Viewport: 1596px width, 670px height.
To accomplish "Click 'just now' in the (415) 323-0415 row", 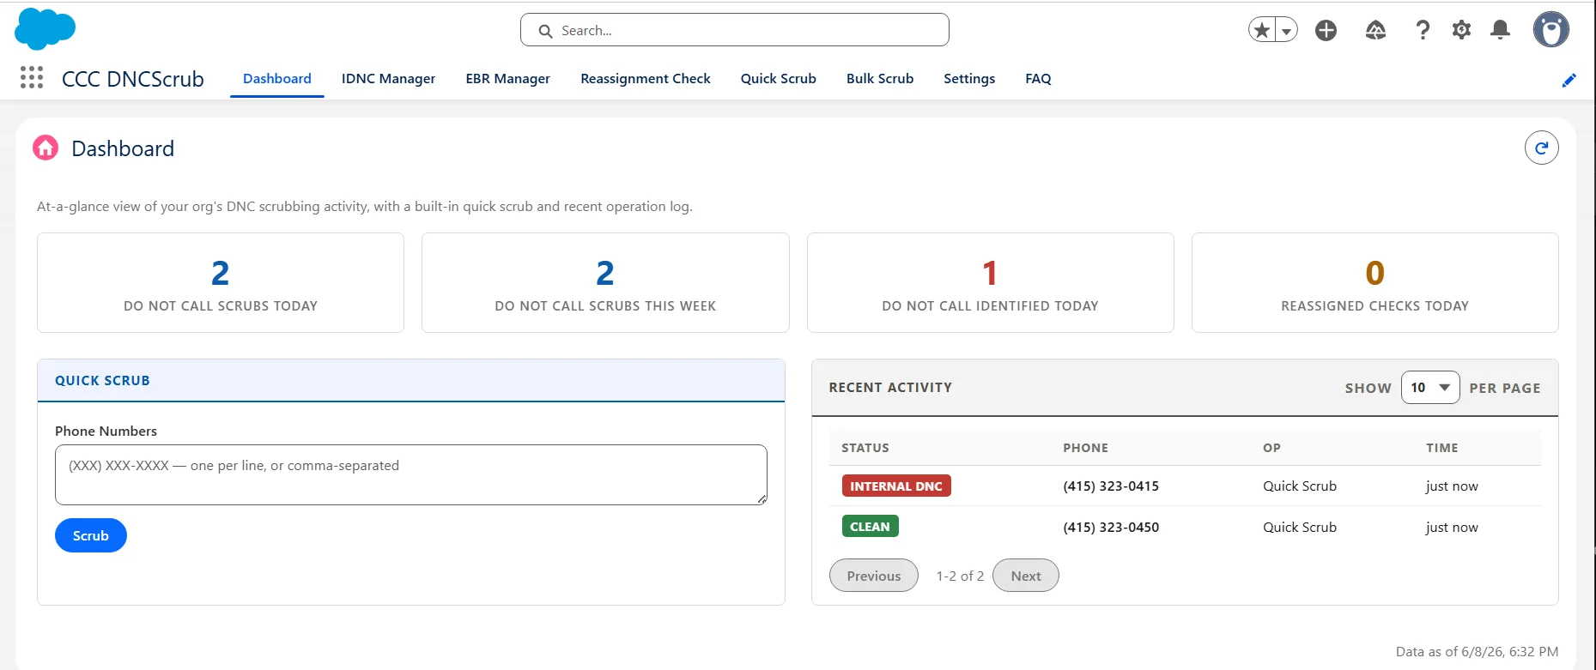I will pos(1452,486).
